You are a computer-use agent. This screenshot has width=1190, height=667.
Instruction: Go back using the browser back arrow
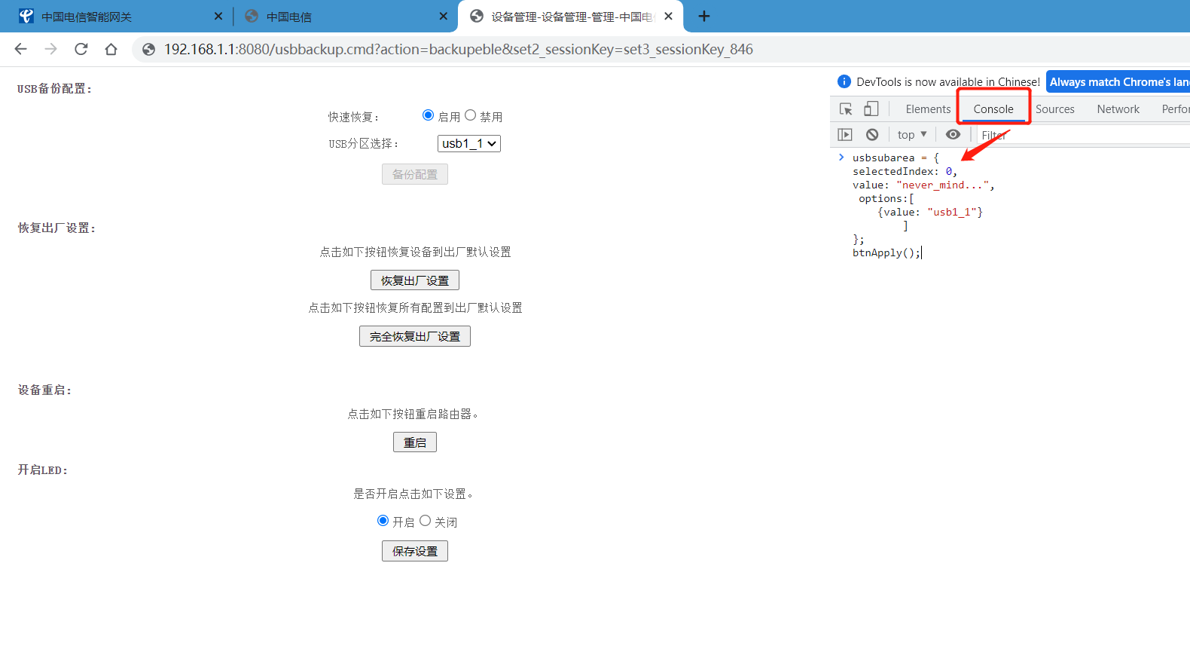click(x=21, y=50)
